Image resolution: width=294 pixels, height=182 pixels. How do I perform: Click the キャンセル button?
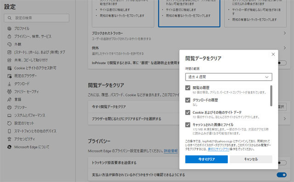point(251,159)
